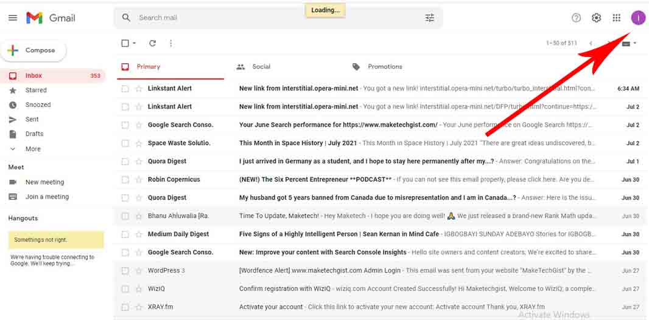Image resolution: width=649 pixels, height=320 pixels.
Task: Click the Refresh mail icon
Action: pyautogui.click(x=152, y=43)
